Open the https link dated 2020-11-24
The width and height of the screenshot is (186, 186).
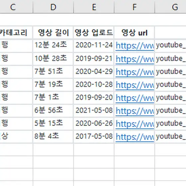(x=135, y=46)
